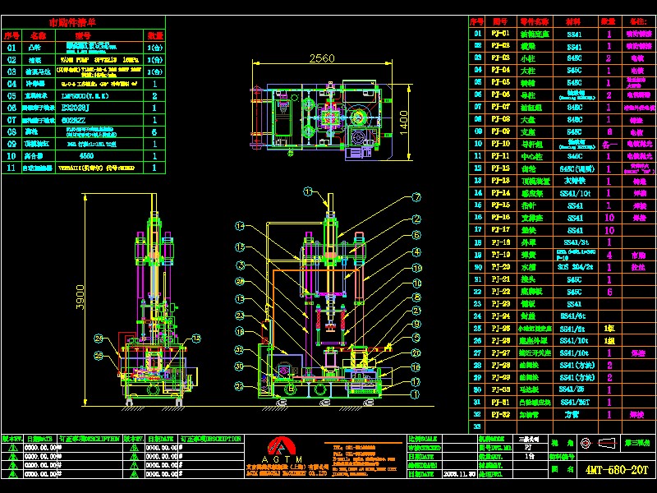Click balloon 22 at lower left of front view
The image size is (657, 493).
[x=239, y=386]
